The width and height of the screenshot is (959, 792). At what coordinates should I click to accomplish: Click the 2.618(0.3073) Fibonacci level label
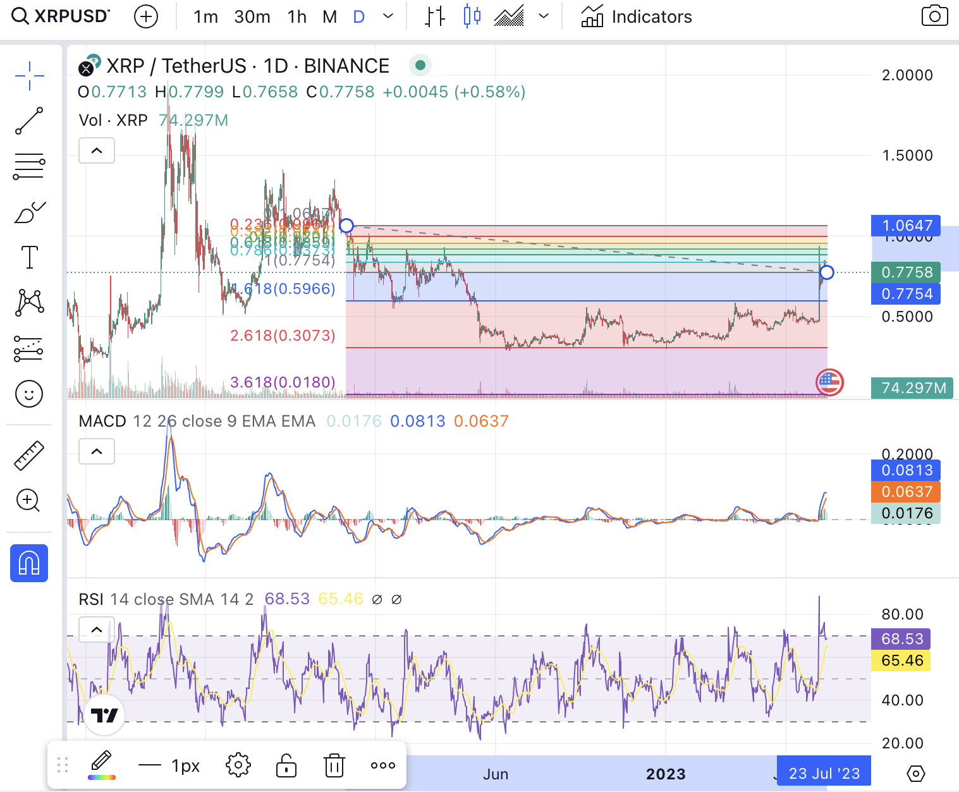pos(283,336)
